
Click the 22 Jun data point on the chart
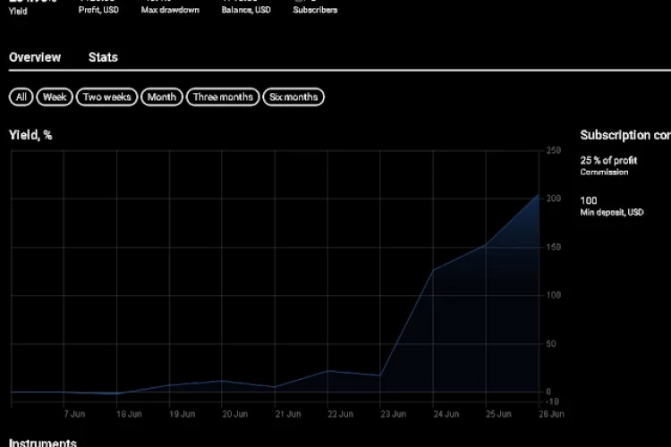[327, 371]
